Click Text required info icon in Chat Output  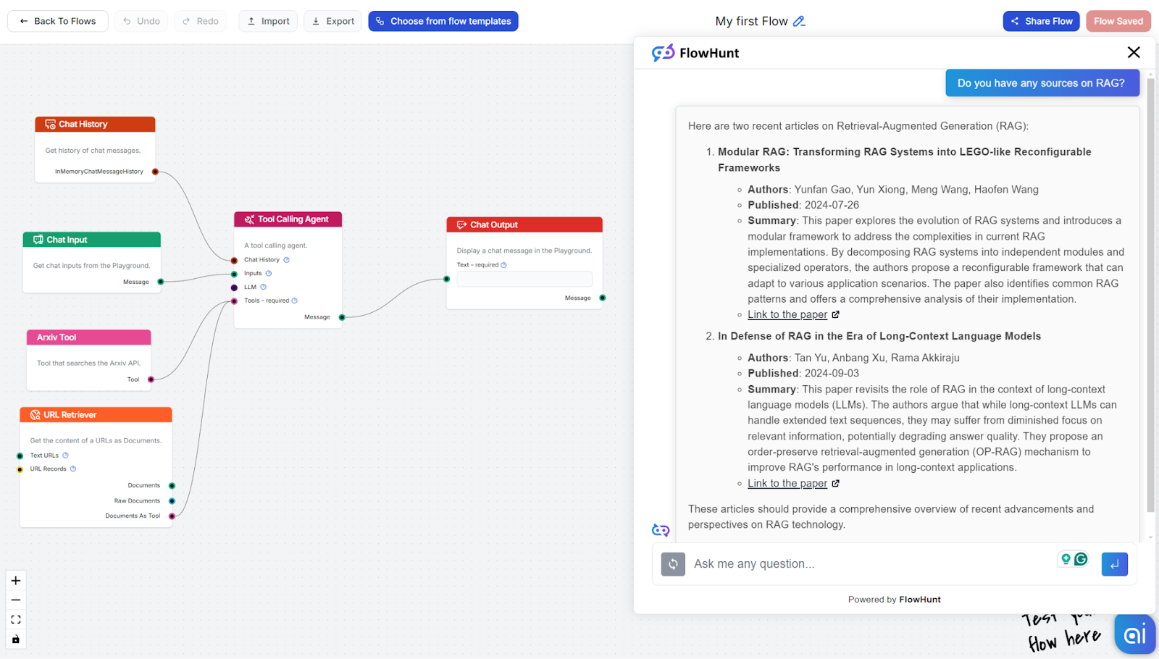click(x=503, y=265)
